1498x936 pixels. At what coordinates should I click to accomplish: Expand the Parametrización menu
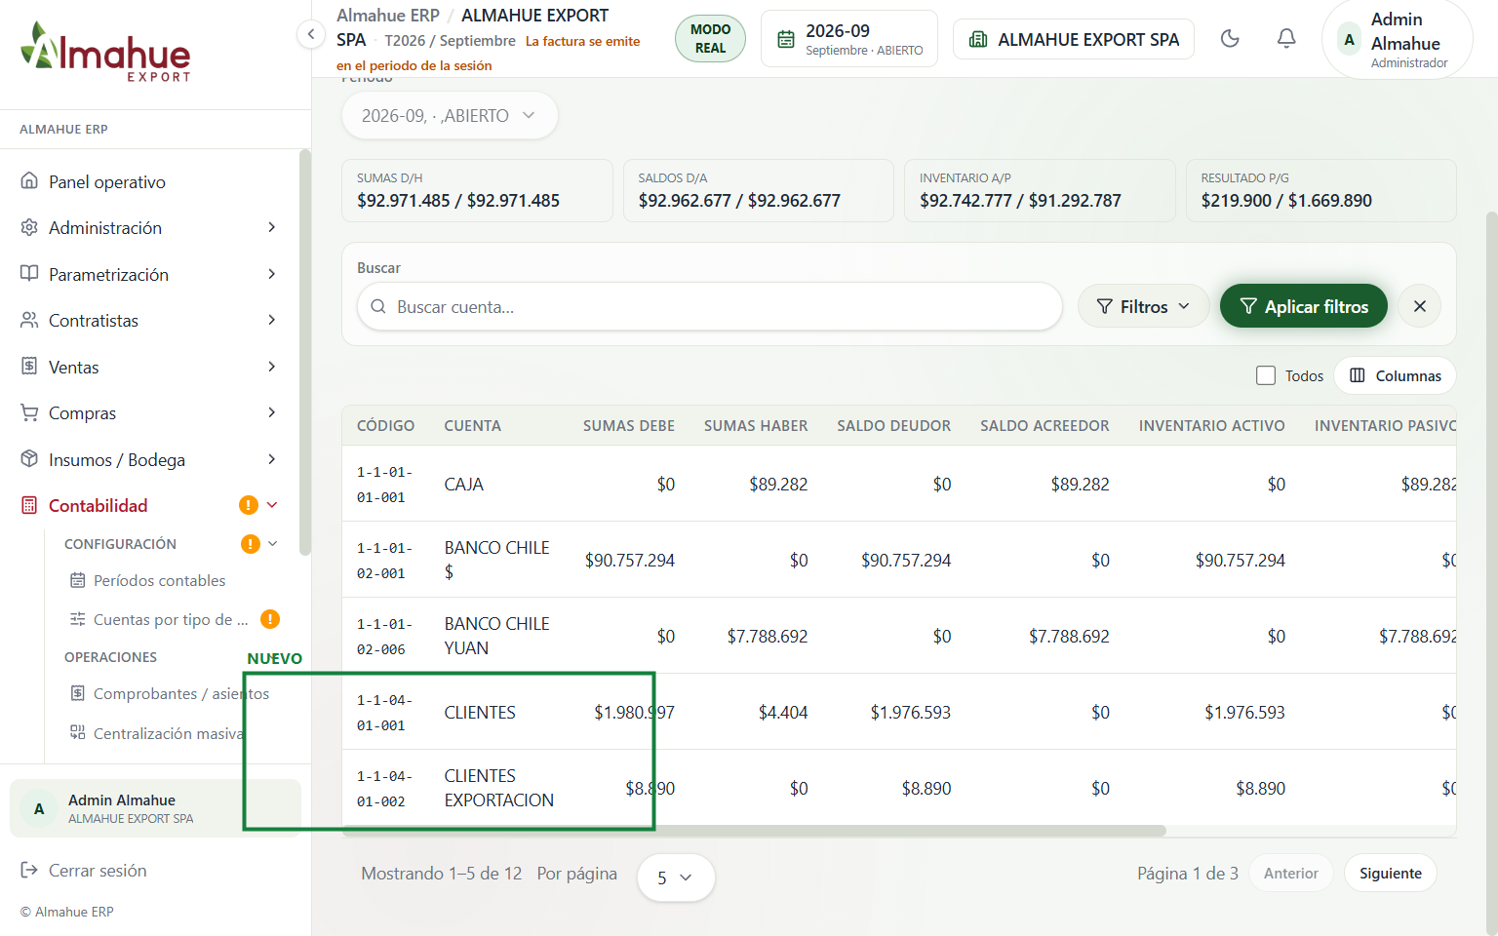point(148,275)
